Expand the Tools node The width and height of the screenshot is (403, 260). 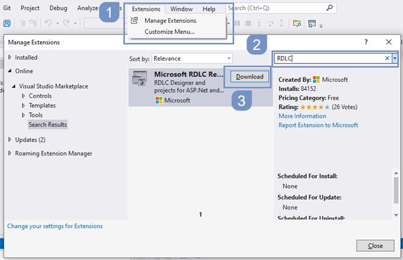click(x=23, y=115)
